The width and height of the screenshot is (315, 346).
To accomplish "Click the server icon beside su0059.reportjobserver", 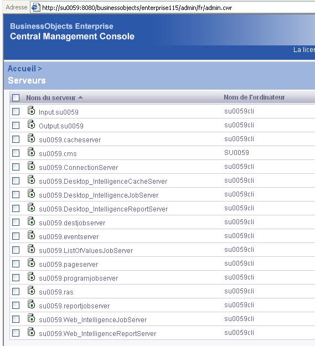I will (x=31, y=304).
